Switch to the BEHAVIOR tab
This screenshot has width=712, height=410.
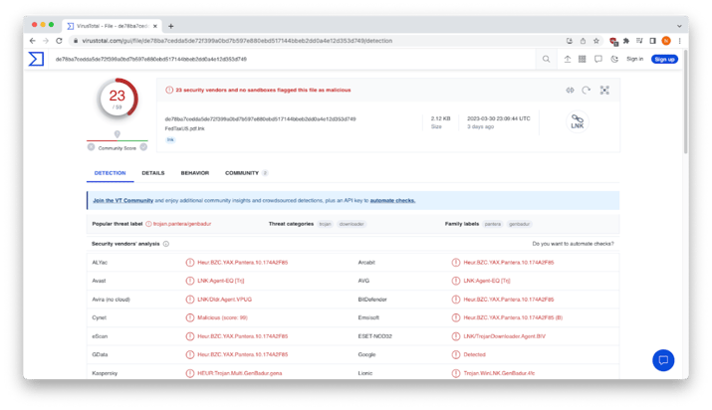[194, 173]
